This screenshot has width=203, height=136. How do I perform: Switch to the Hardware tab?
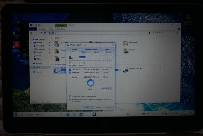96,52
